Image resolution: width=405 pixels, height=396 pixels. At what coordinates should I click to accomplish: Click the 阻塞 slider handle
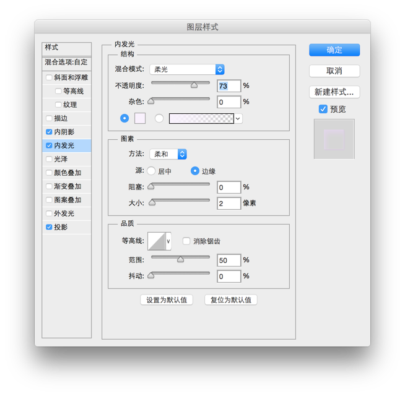pos(151,186)
